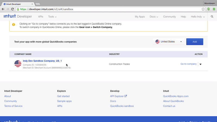
Task: Open the footer Docs link
Action: 113,101
